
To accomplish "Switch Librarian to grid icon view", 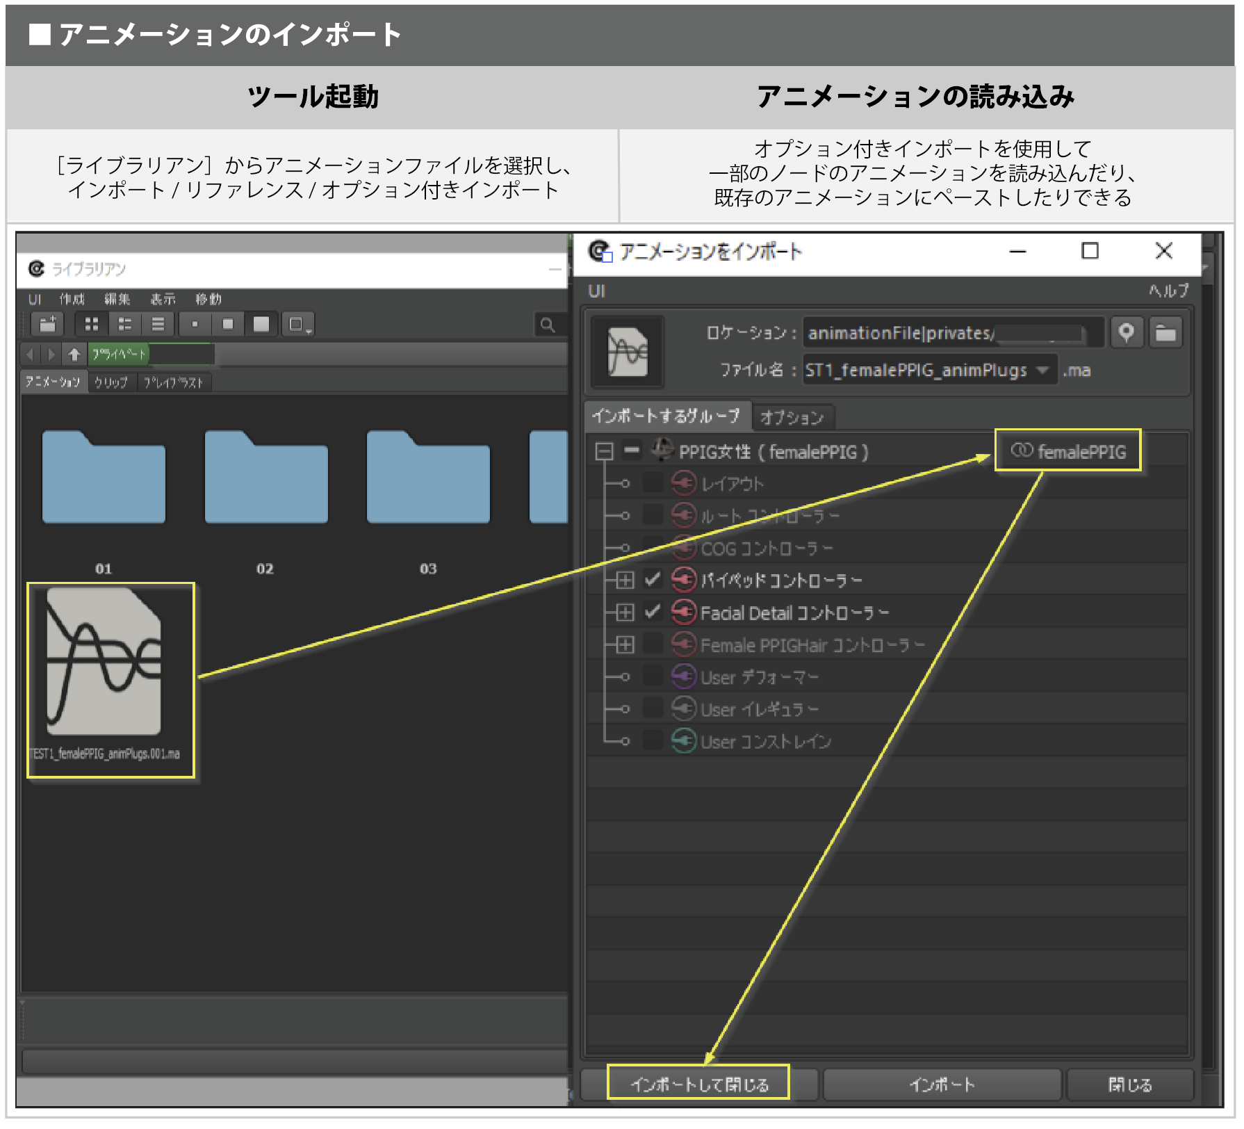I will point(91,324).
